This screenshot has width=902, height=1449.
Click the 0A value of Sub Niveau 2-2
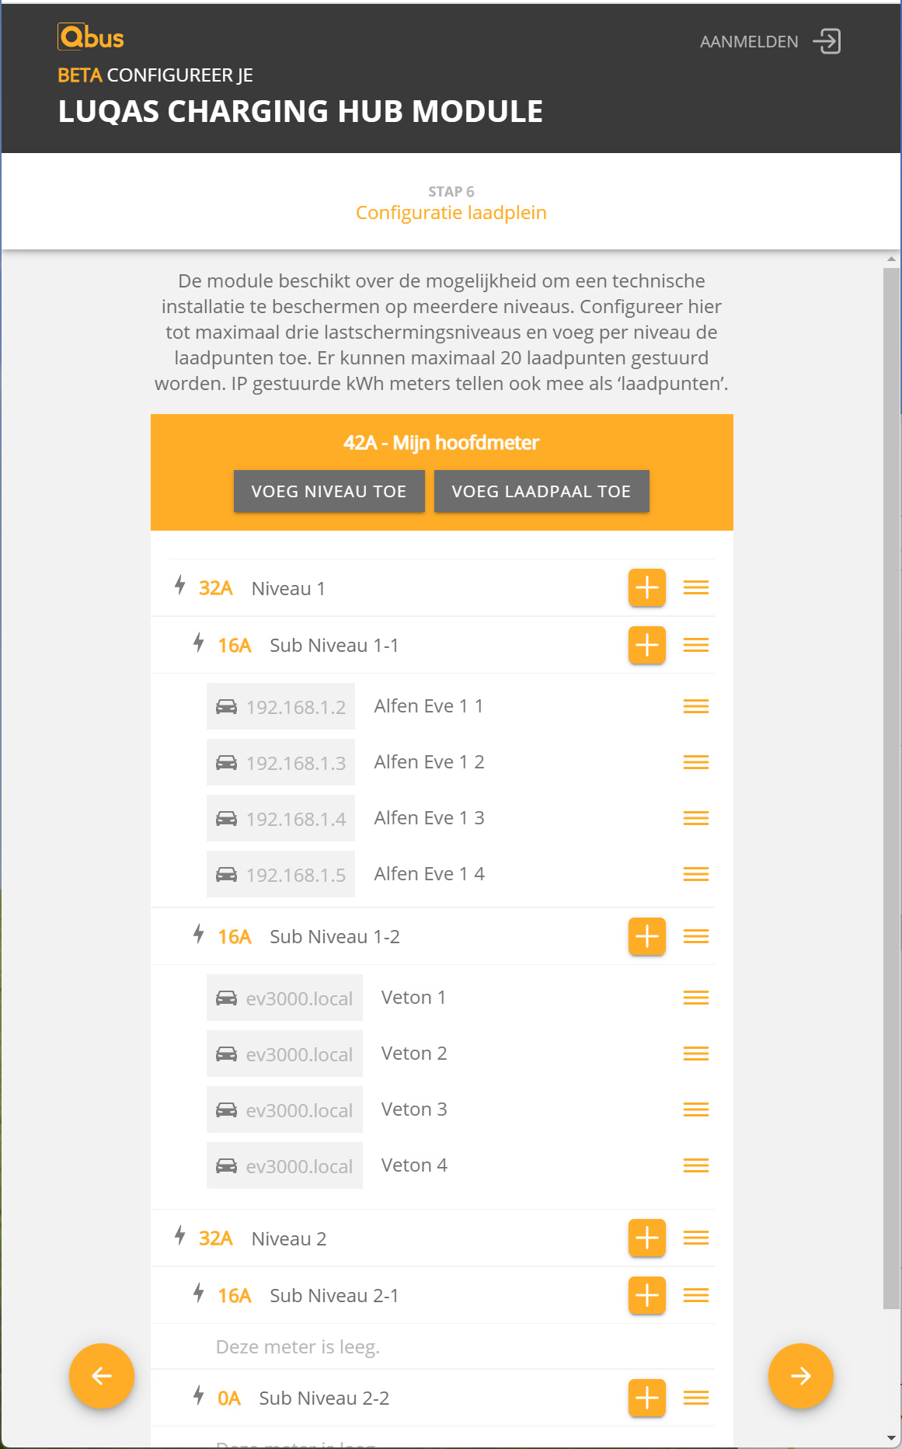pyautogui.click(x=229, y=1398)
